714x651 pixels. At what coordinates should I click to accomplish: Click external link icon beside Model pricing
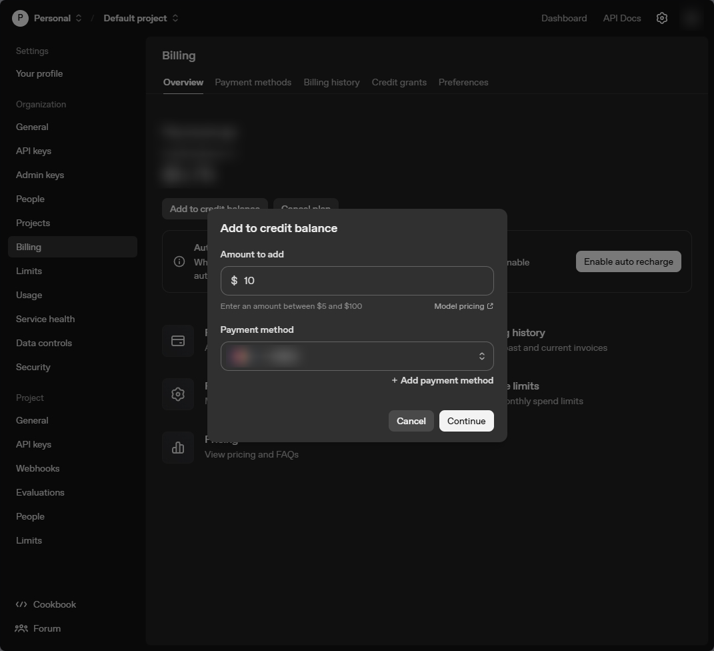click(x=490, y=306)
